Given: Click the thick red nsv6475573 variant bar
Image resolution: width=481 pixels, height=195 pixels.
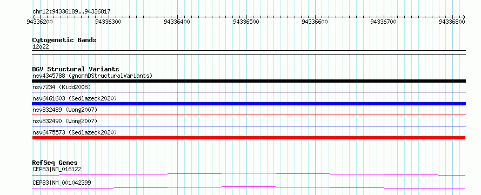Looking at the screenshot, I should 249,138.
